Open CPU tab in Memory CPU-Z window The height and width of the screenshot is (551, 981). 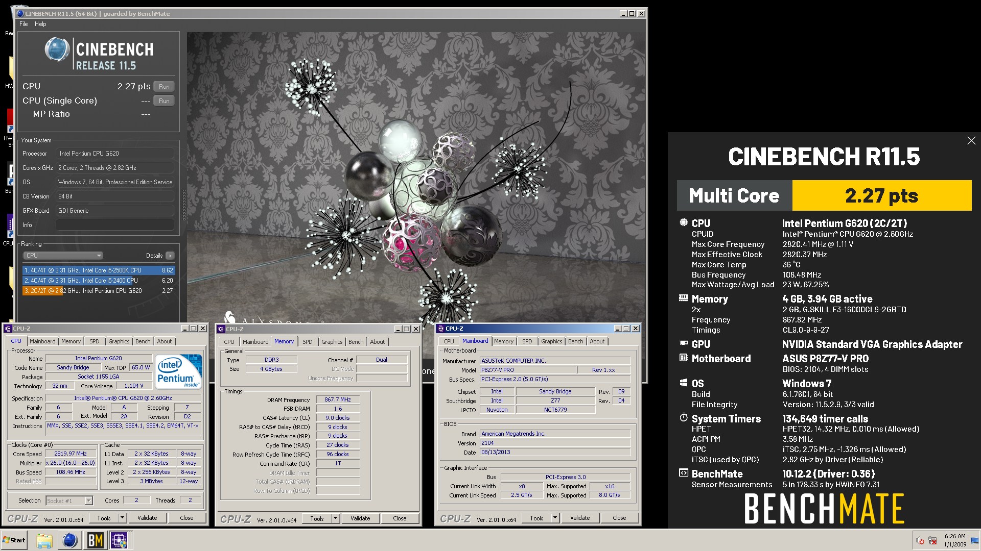[229, 342]
